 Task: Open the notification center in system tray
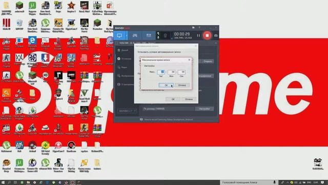[322, 182]
